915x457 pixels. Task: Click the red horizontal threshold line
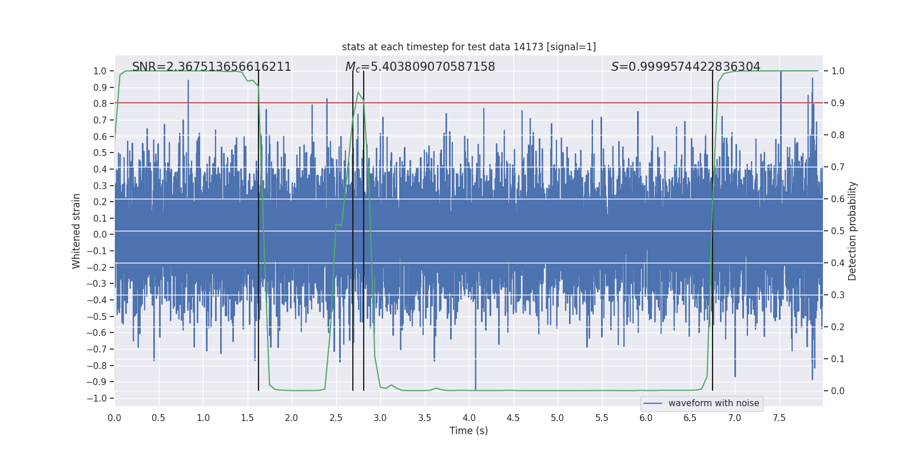tap(469, 103)
